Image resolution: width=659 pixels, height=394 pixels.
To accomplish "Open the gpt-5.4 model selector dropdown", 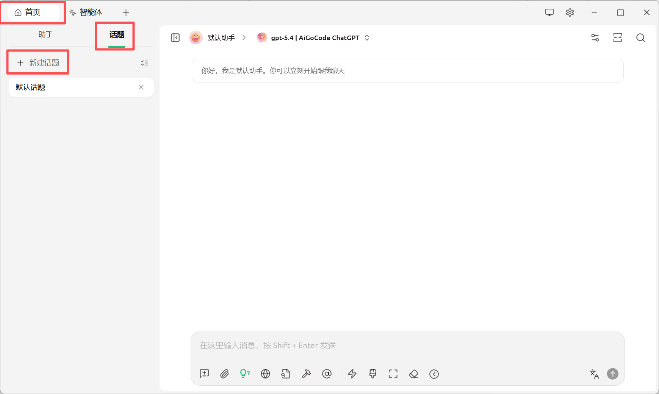I will click(313, 37).
